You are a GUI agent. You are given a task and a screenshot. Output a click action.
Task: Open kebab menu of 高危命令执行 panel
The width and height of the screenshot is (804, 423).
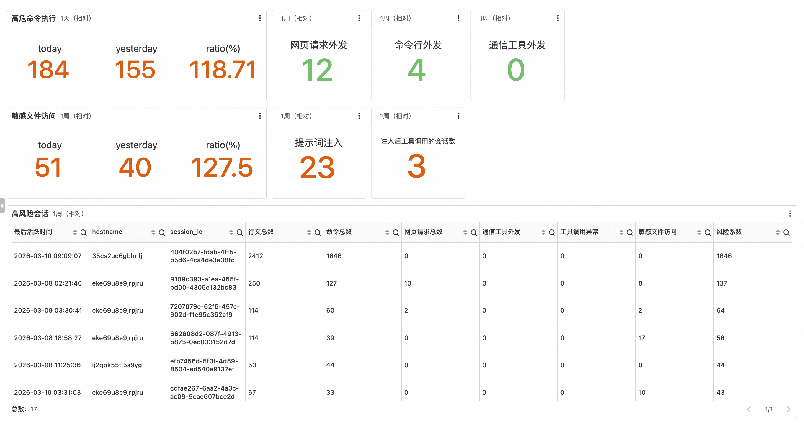point(260,18)
